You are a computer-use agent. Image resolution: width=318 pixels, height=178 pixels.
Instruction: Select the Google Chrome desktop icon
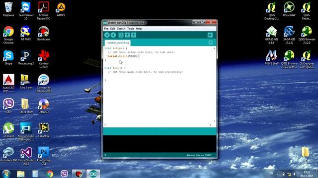[x=8, y=35]
